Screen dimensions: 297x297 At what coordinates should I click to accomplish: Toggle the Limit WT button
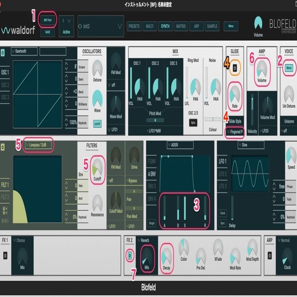click(97, 124)
